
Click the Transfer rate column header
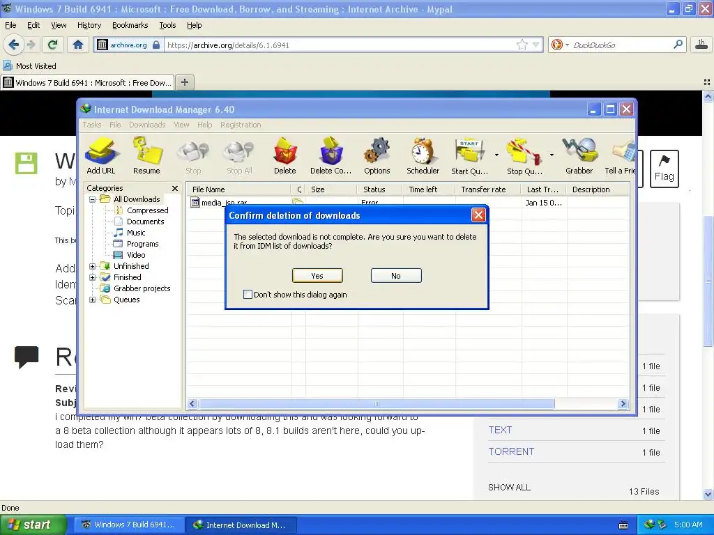coord(487,189)
